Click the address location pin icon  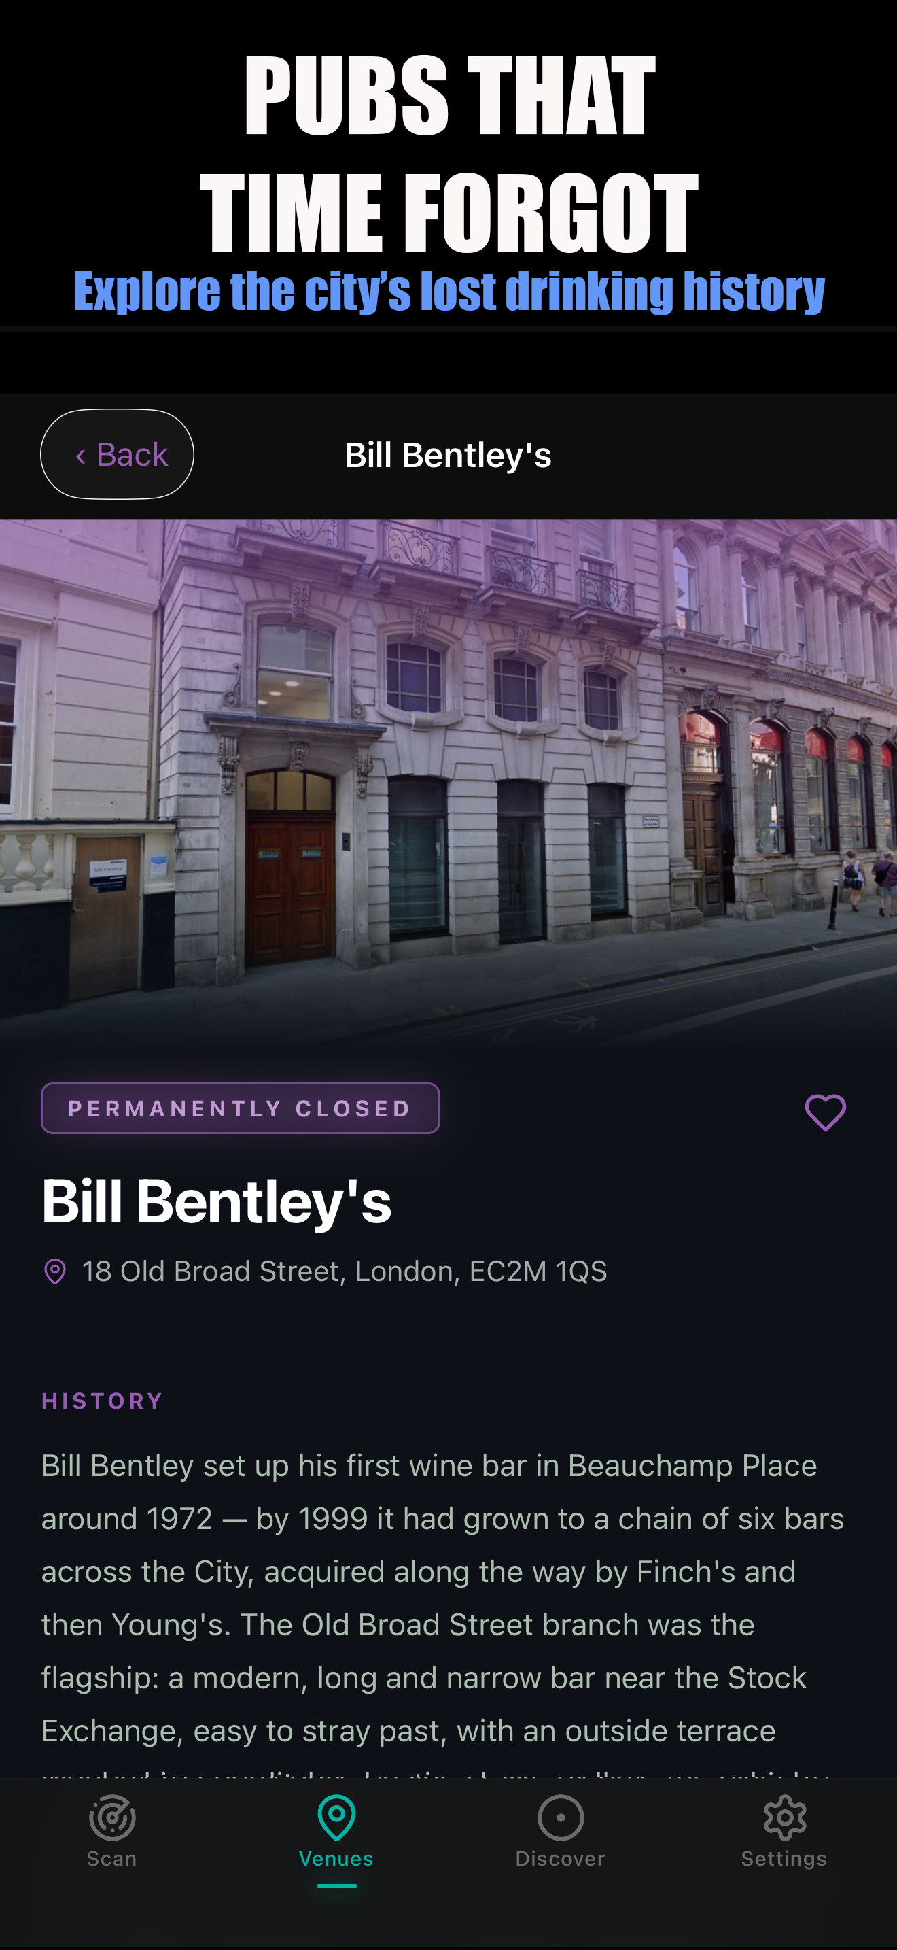55,1271
